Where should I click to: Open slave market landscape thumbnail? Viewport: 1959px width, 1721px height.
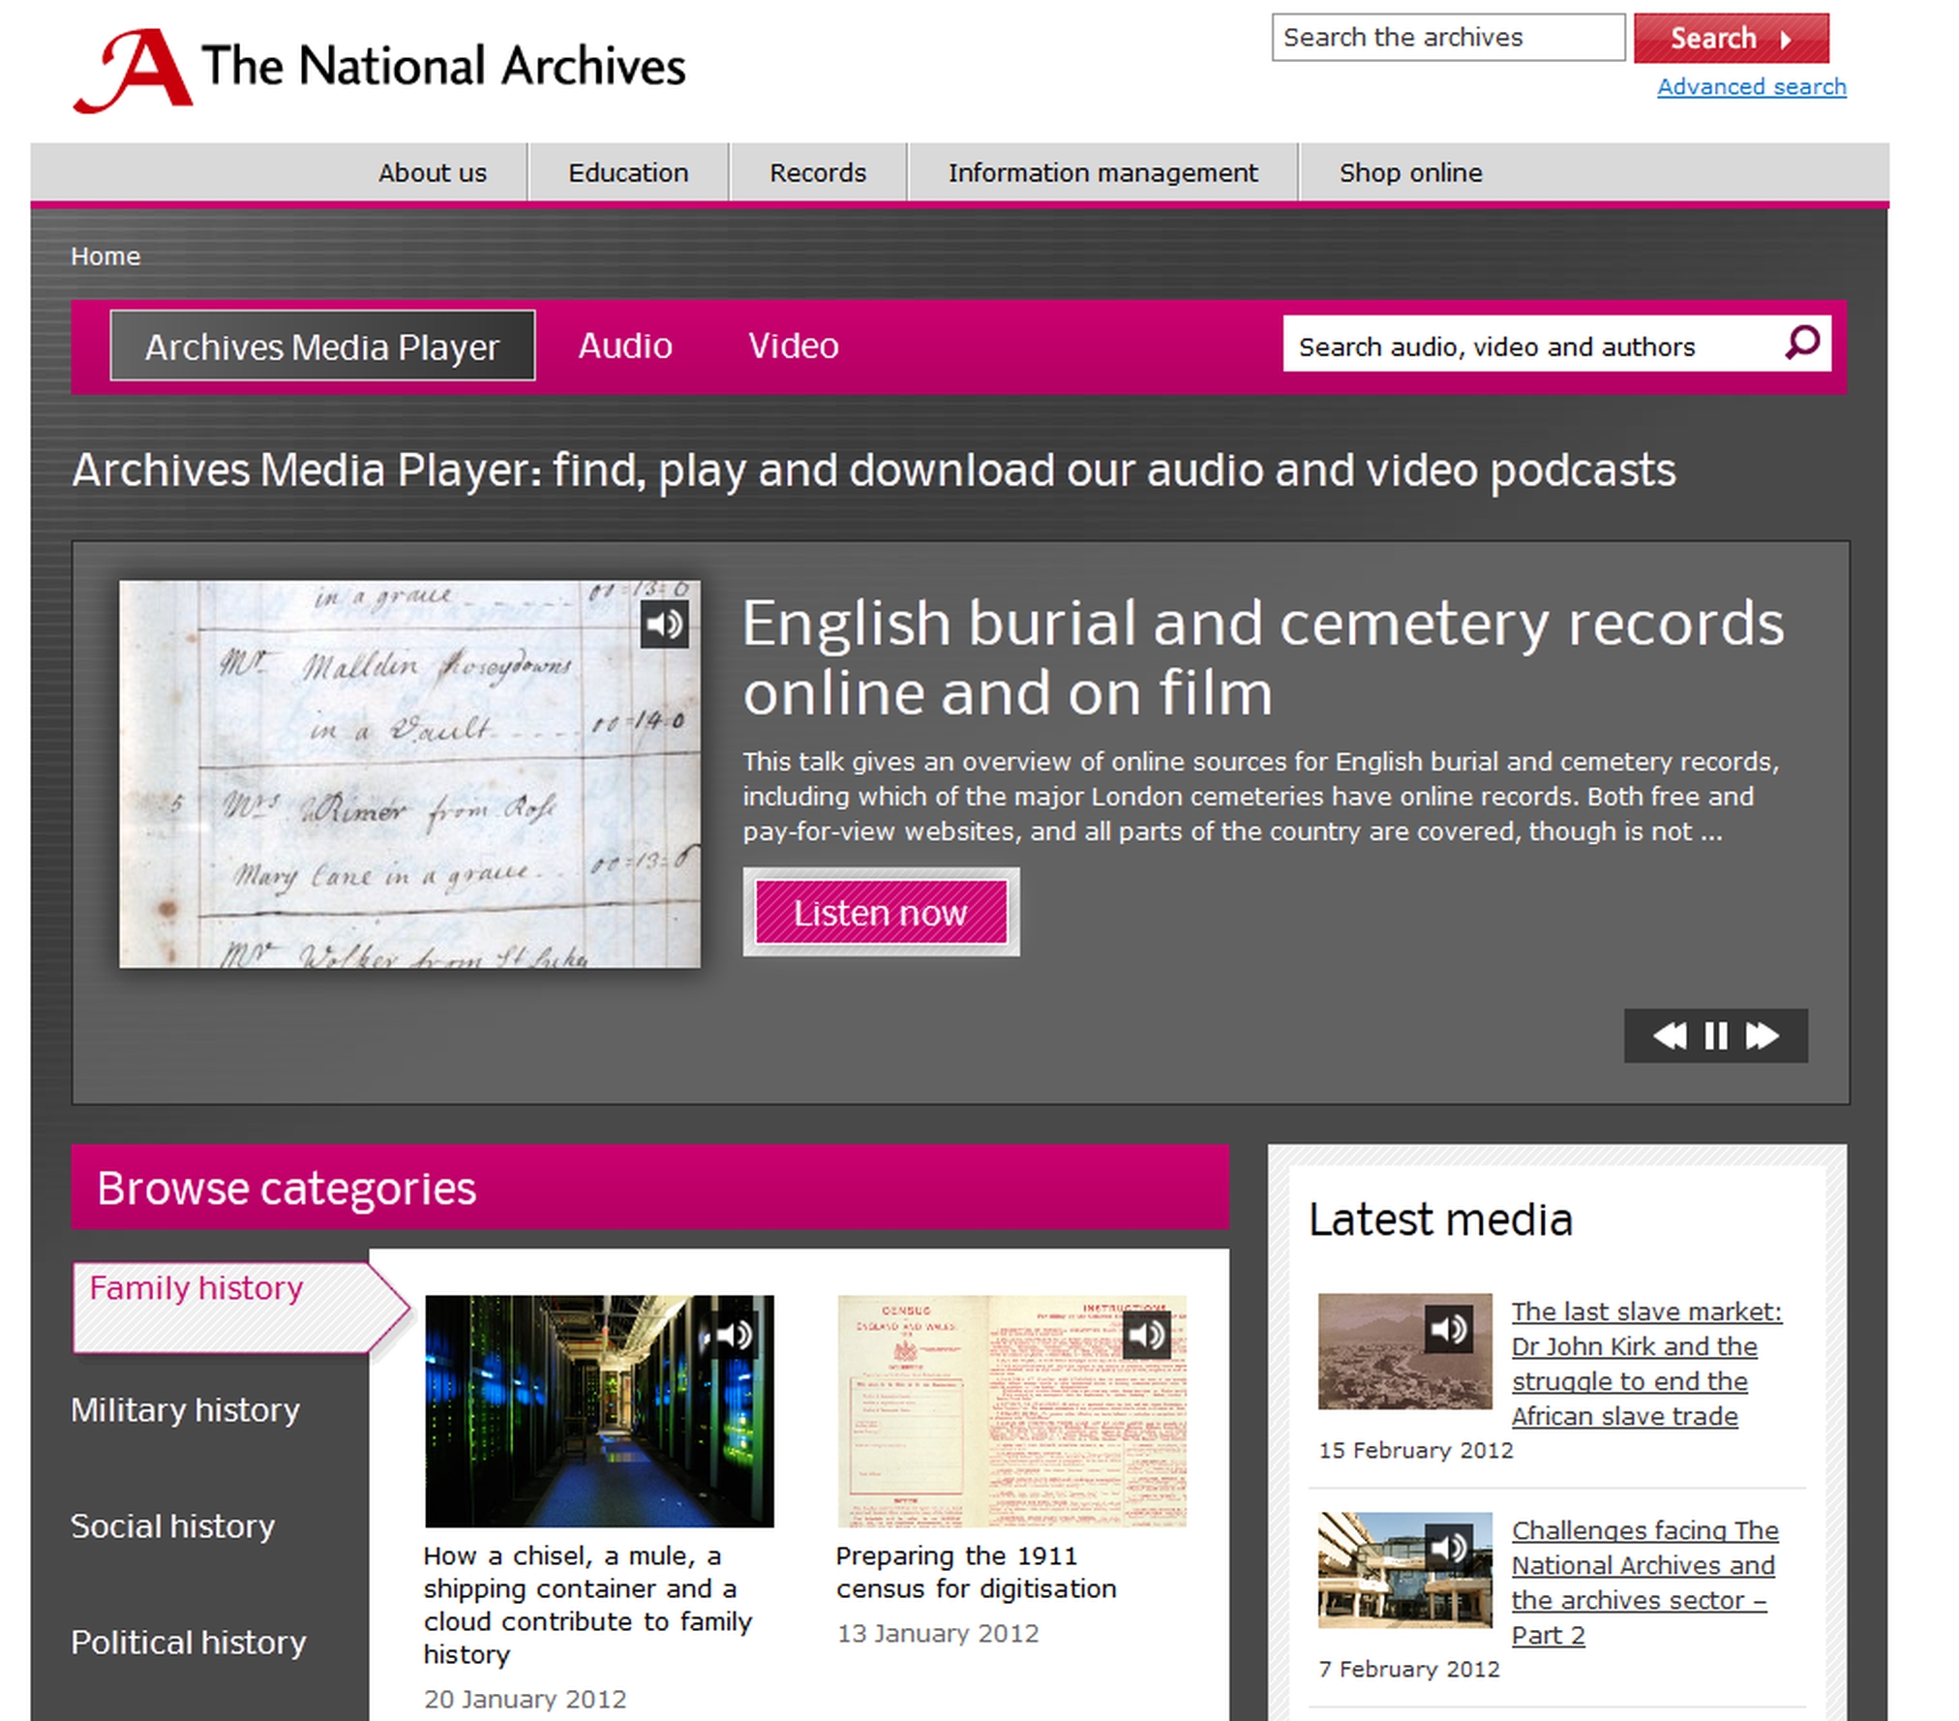(x=1405, y=1351)
